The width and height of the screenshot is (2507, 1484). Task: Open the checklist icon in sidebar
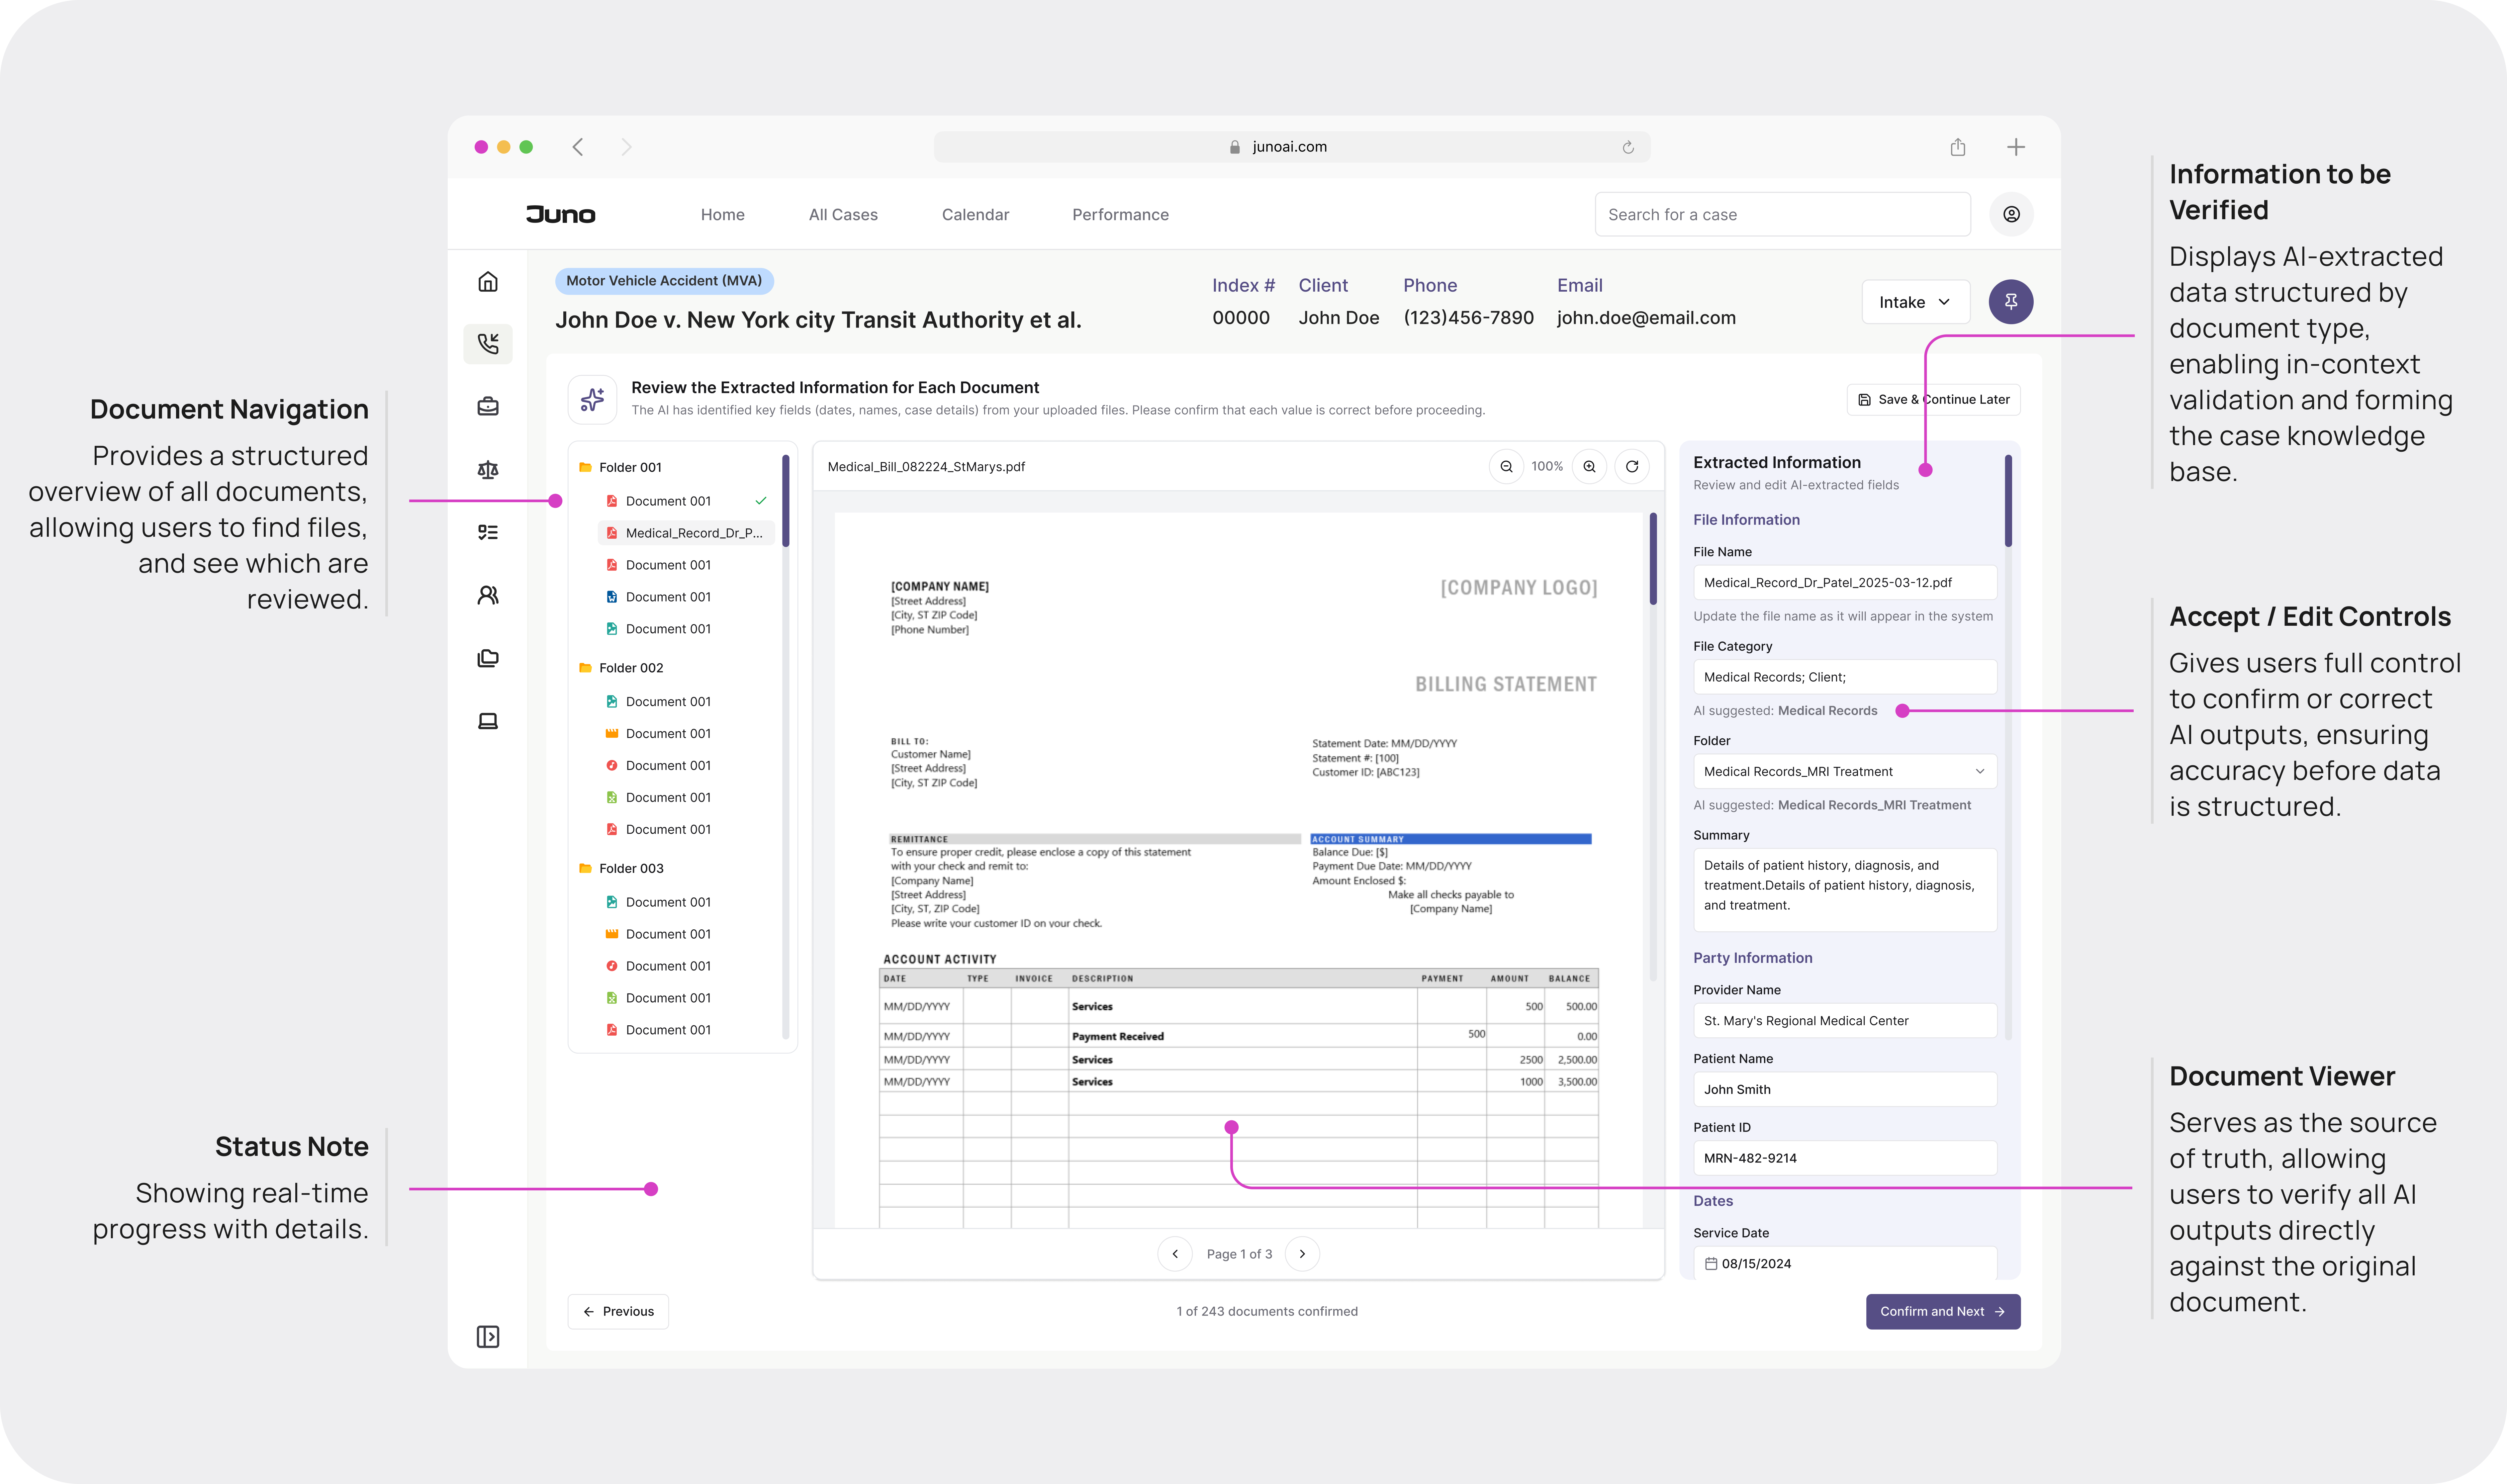pos(488,532)
